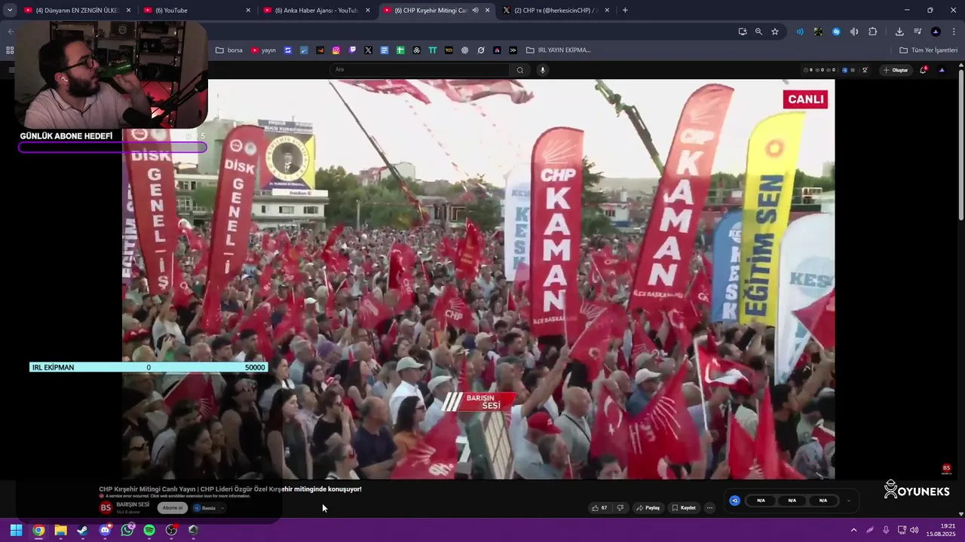Open the taskbar volume speaker icon
The width and height of the screenshot is (965, 542).
pos(914,530)
